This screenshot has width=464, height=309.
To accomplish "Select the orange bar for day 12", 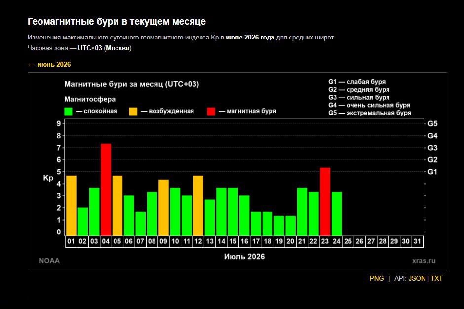I will [x=198, y=206].
